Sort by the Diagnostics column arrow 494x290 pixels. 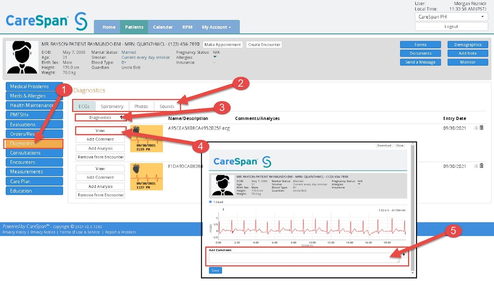(121, 117)
